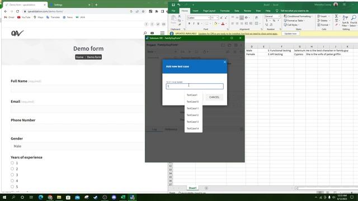This screenshot has width=358, height=201.
Task: Open Chrome's new tab plus button
Action: pyautogui.click(x=96, y=4)
